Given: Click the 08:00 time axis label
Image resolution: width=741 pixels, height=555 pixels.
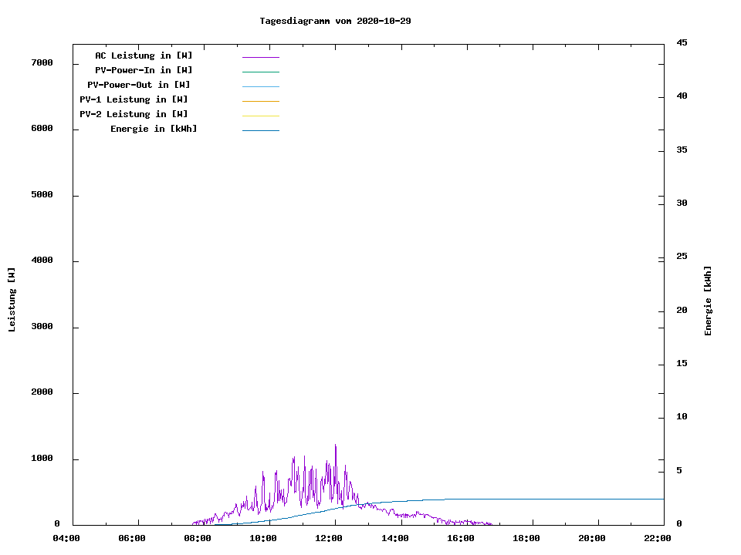Looking at the screenshot, I should pos(198,538).
